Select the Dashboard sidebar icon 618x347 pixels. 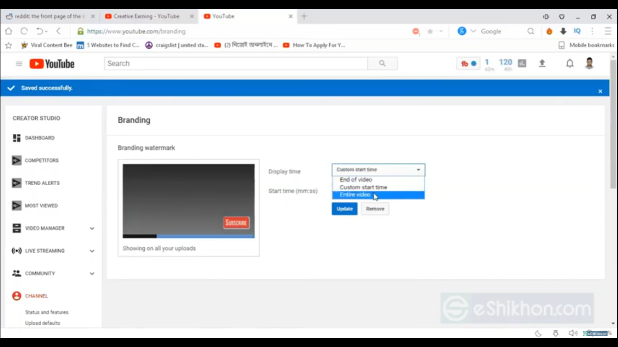17,138
